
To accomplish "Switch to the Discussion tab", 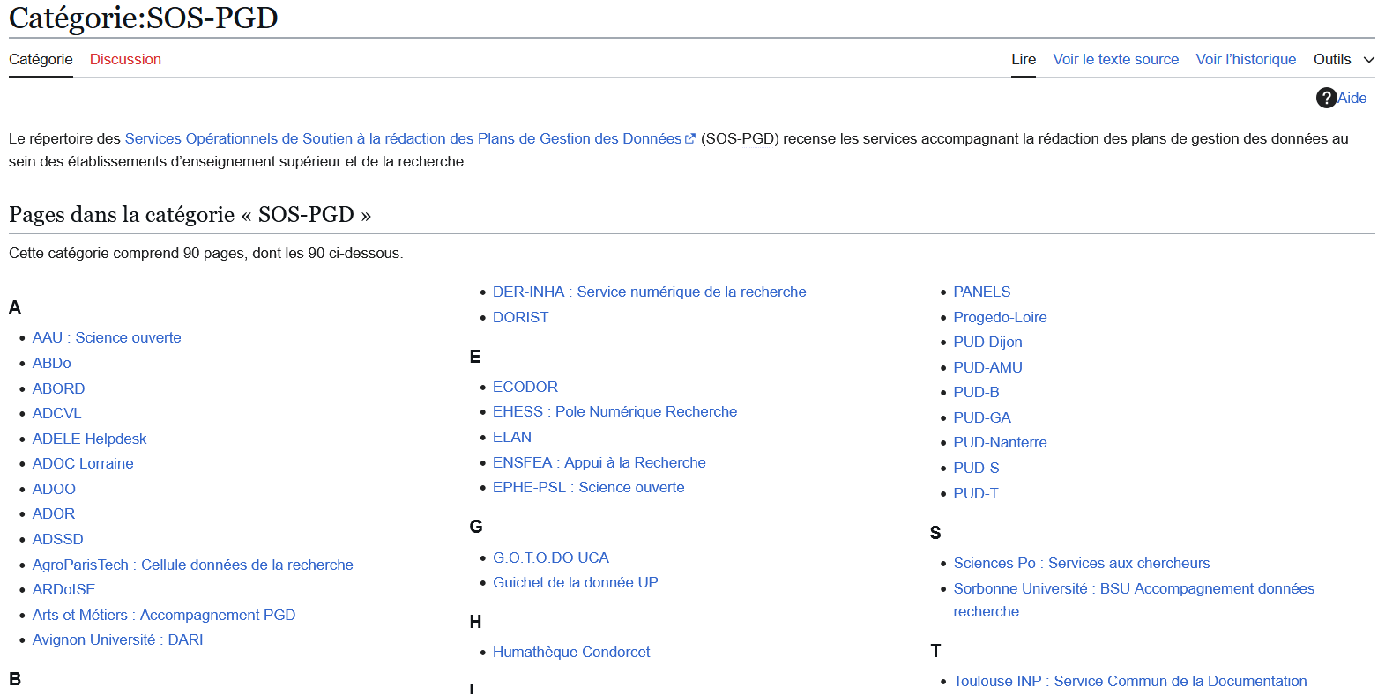I will [x=125, y=59].
